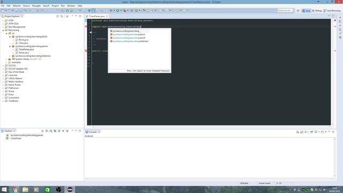Open the Source menu
Image resolution: width=343 pixels, height=193 pixels.
pyautogui.click(x=26, y=6)
